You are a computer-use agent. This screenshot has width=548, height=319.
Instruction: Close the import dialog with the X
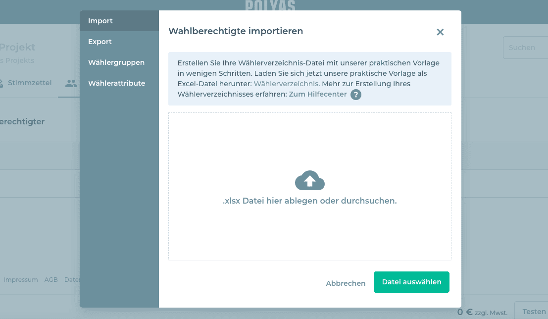pyautogui.click(x=440, y=32)
